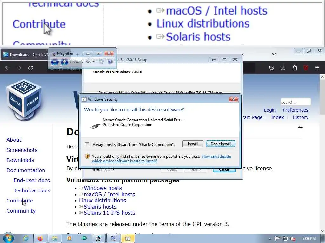Open Downloads in the sidebar
The image size is (325, 243).
[x=20, y=160]
